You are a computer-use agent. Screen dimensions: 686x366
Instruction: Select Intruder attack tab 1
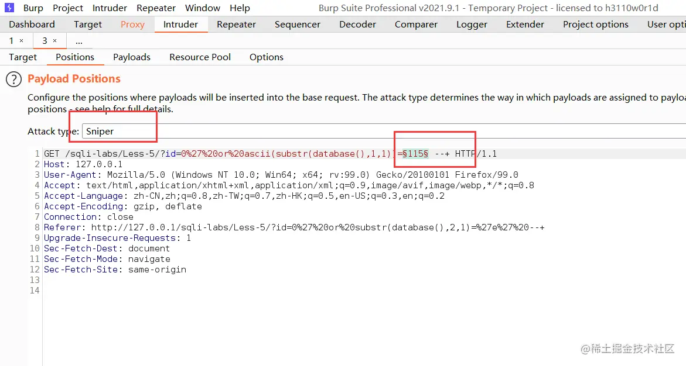click(x=11, y=40)
